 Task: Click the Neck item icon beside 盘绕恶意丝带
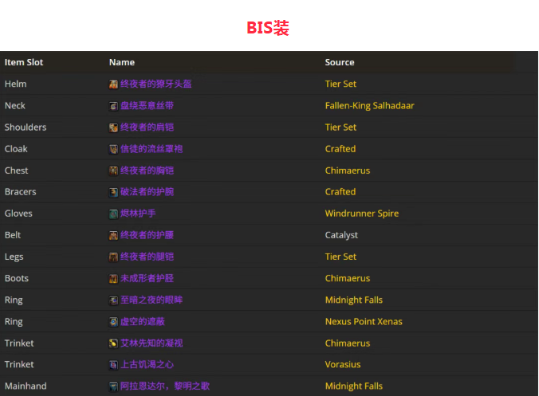(x=113, y=106)
